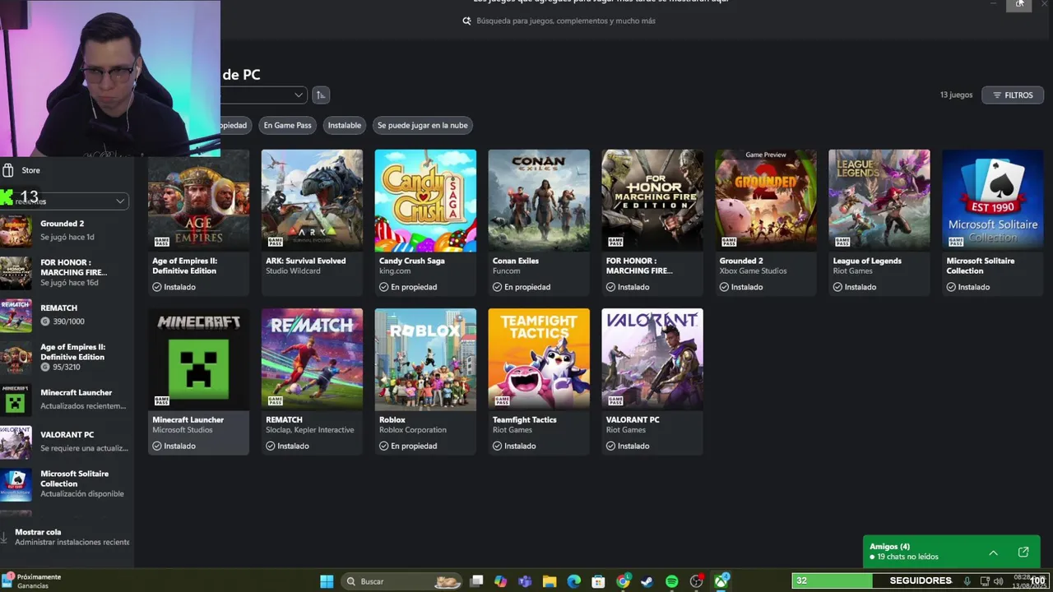Click the taskbar Buscar search box
This screenshot has height=592, width=1053.
point(402,581)
